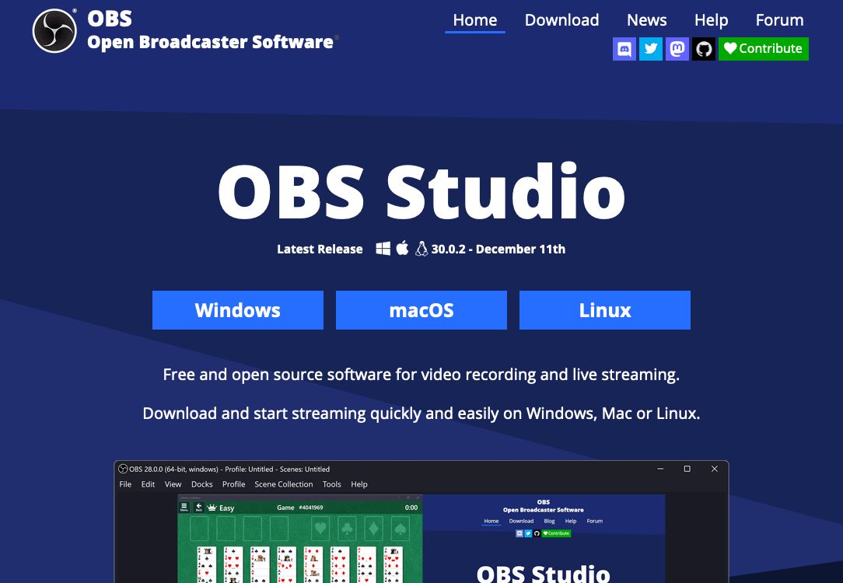Click the solitaire Back arrow icon in the preview
The height and width of the screenshot is (583, 843).
[199, 508]
